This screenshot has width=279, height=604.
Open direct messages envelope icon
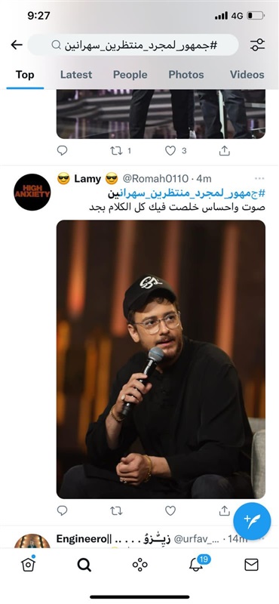[251, 565]
